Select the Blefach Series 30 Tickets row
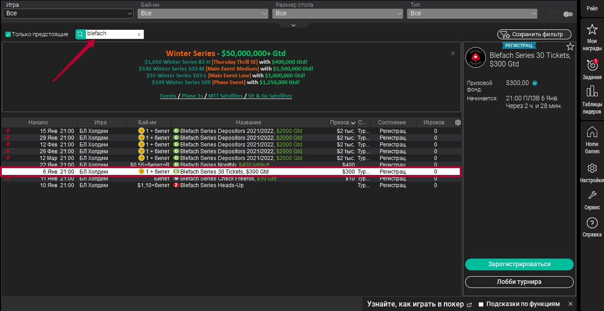Screen dimensions: 604x311 click(x=231, y=172)
